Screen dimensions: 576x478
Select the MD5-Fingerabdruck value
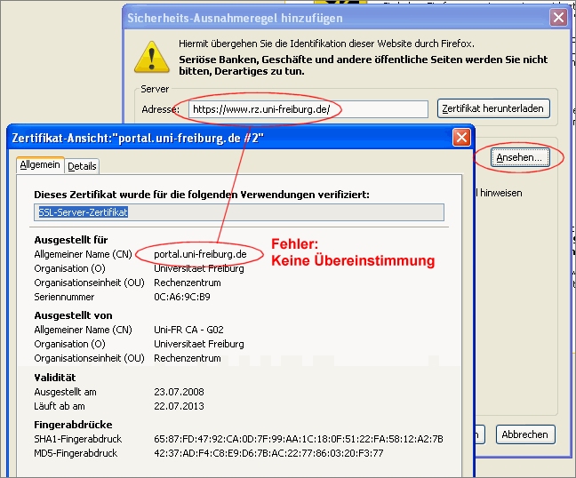point(268,453)
